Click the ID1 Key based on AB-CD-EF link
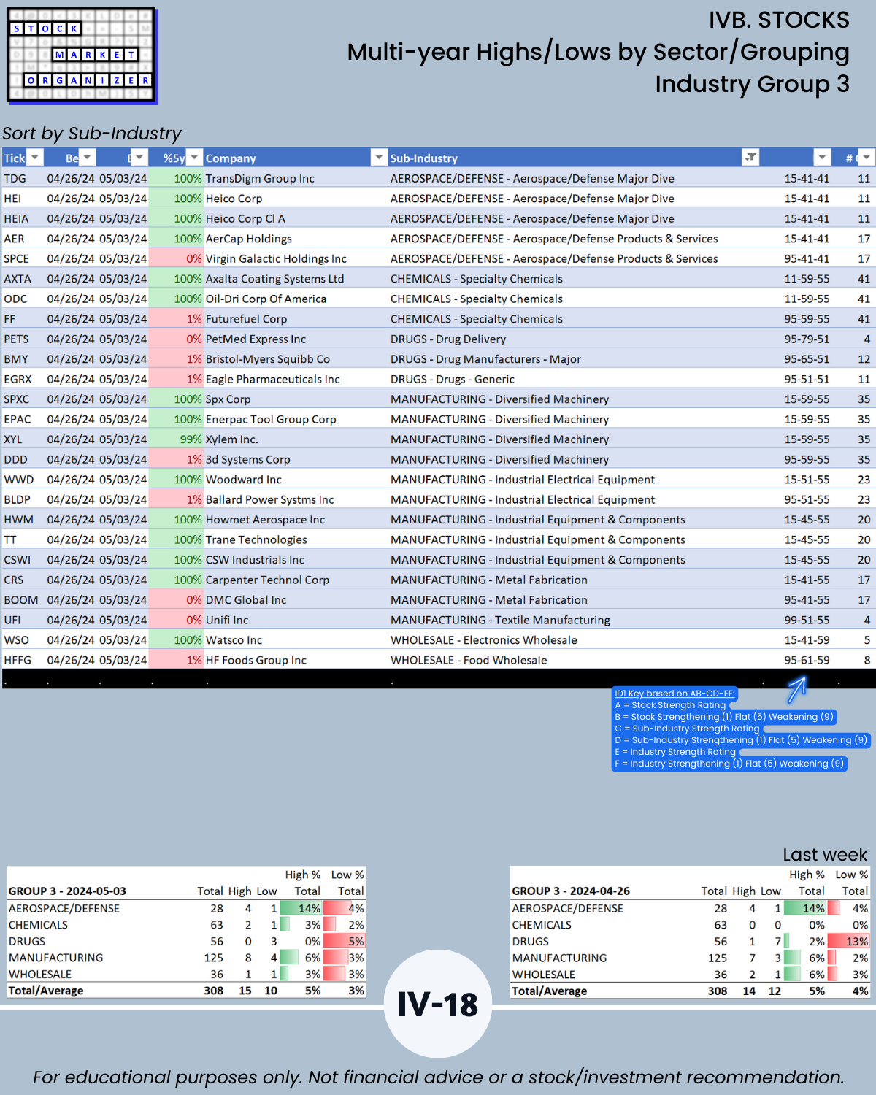 675,693
